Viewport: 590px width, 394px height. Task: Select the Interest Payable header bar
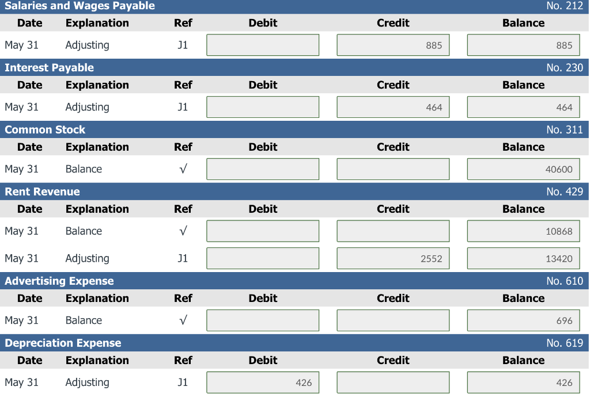click(x=295, y=67)
